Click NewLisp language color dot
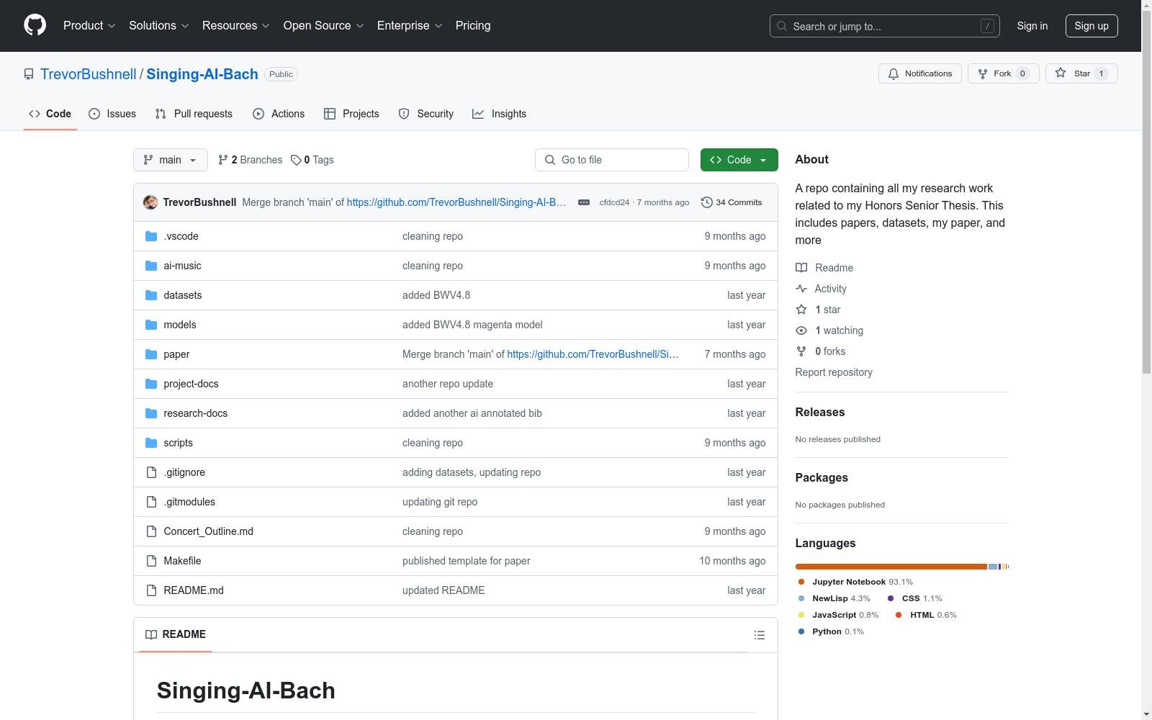The width and height of the screenshot is (1152, 720). (801, 598)
